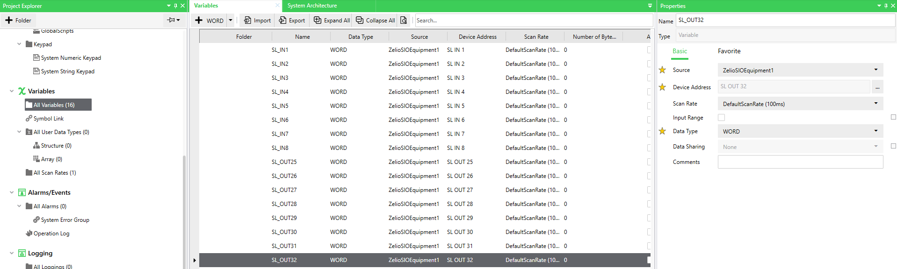
Task: Collapse the Logging section
Action: 12,253
